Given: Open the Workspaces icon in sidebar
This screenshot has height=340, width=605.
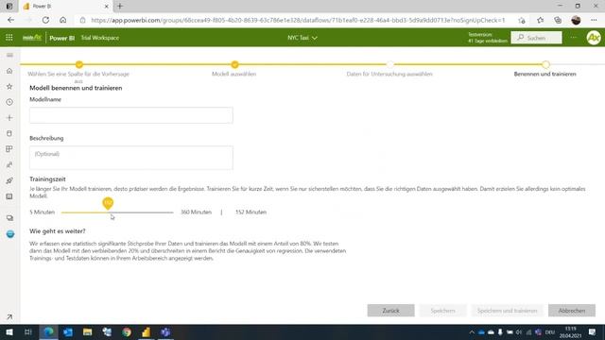Looking at the screenshot, I should 9,218.
